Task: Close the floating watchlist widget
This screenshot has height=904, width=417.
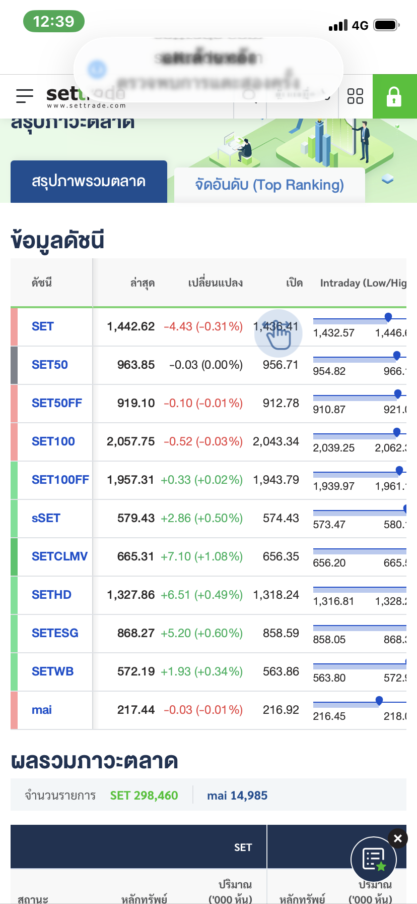Action: coord(397,838)
